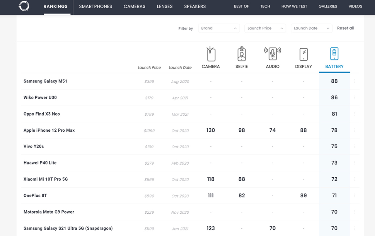Open the Wiko Power U30 link
The height and width of the screenshot is (236, 375).
[40, 98]
